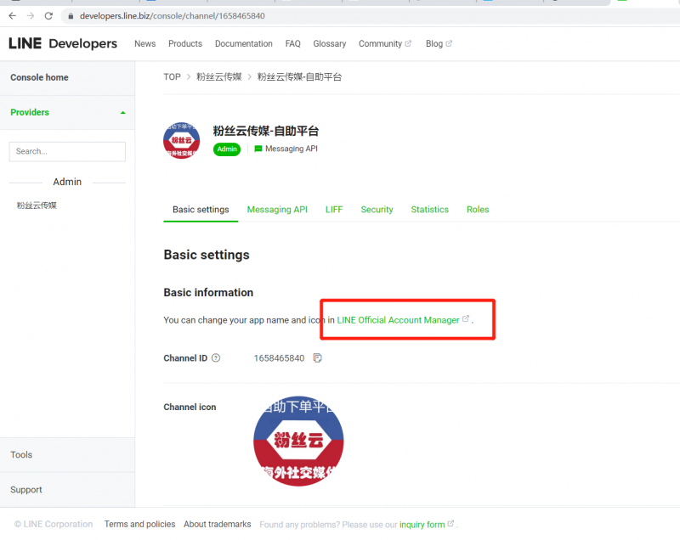The width and height of the screenshot is (680, 540).
Task: Click the channel title 粉丝云传媒-自助平台
Action: [x=266, y=131]
